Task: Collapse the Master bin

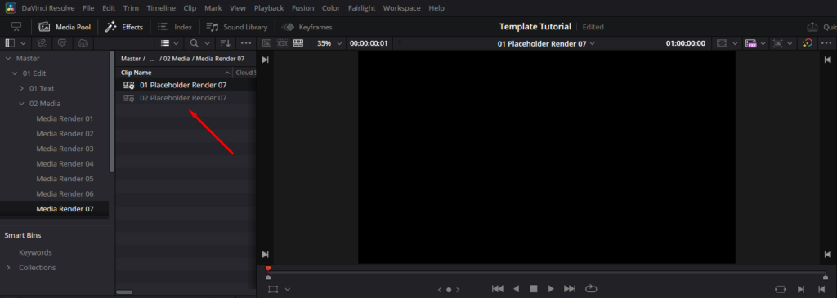Action: pyautogui.click(x=8, y=58)
